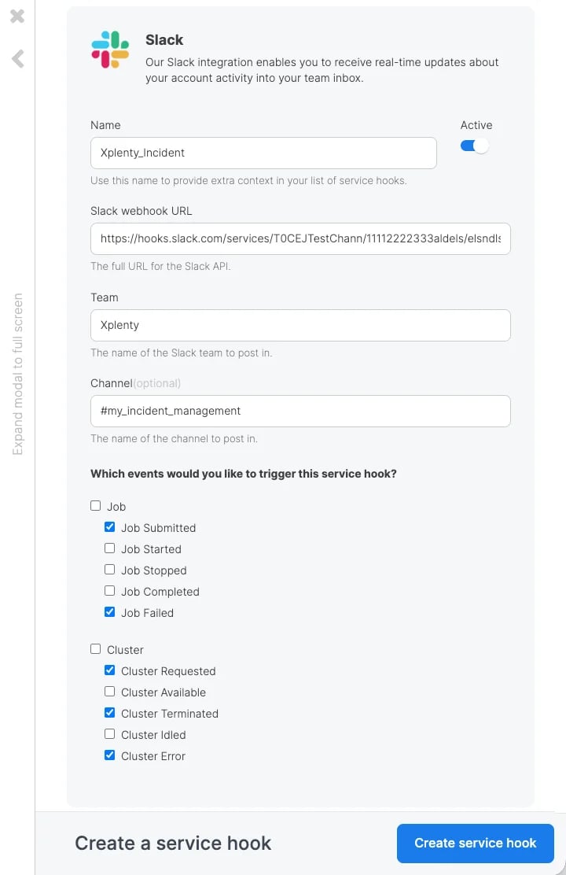Check the parent Cluster checkbox
The image size is (566, 875).
(x=95, y=649)
